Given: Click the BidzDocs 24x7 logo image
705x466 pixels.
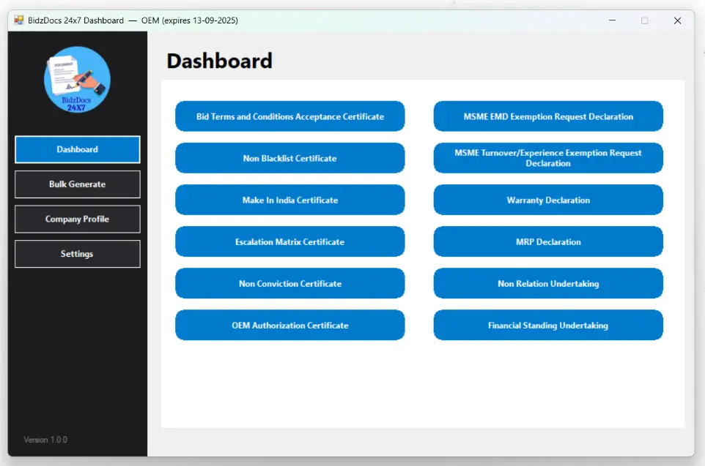Looking at the screenshot, I should (x=77, y=80).
